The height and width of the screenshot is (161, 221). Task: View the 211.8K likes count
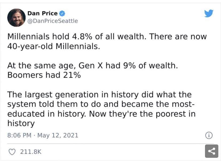point(30,152)
